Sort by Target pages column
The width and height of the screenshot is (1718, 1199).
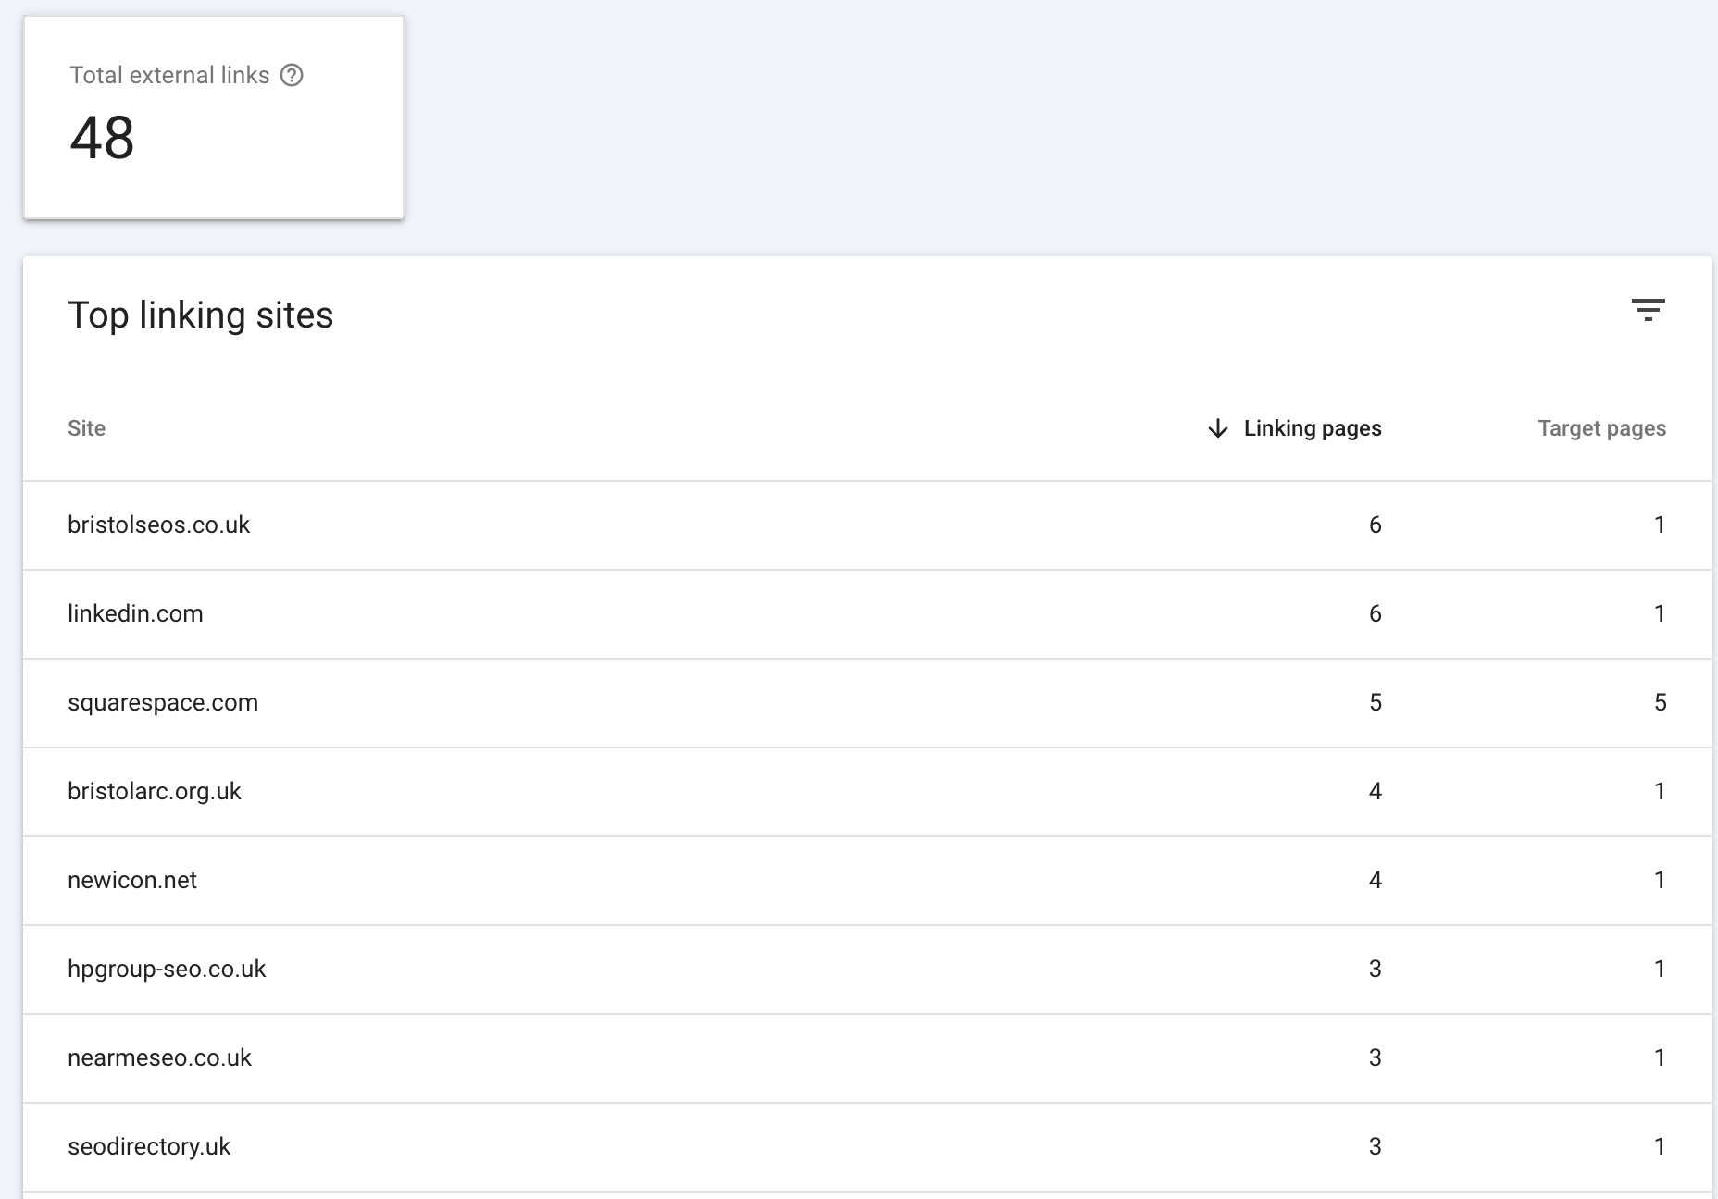click(1601, 428)
